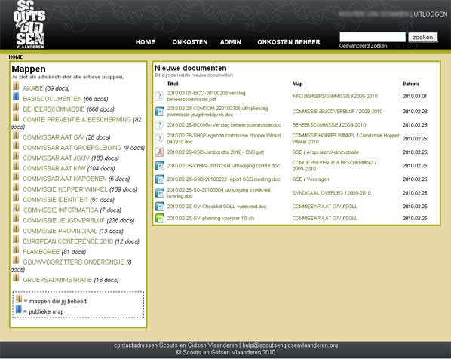Click folder icon beside COMMISSARIAAT GROEPSLEIDING
This screenshot has height=359, width=451.
click(16, 146)
